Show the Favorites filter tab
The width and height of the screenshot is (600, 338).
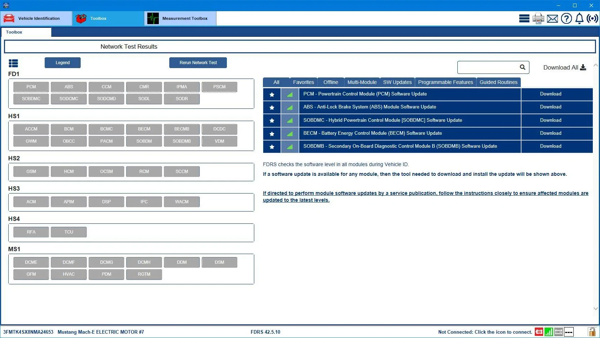(x=303, y=82)
